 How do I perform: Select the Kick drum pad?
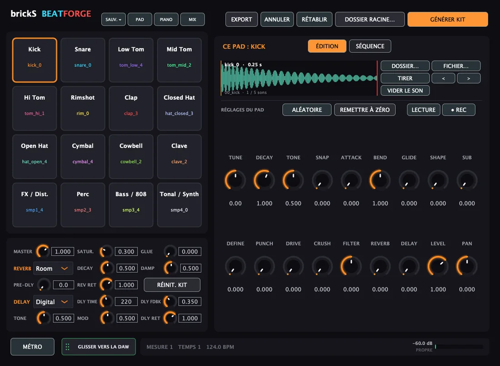[x=35, y=60]
